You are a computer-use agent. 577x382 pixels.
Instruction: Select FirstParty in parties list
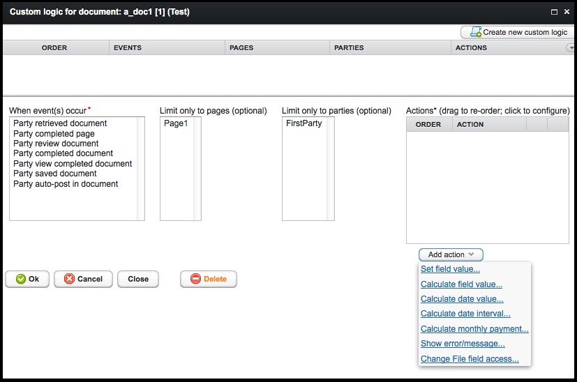pyautogui.click(x=304, y=123)
